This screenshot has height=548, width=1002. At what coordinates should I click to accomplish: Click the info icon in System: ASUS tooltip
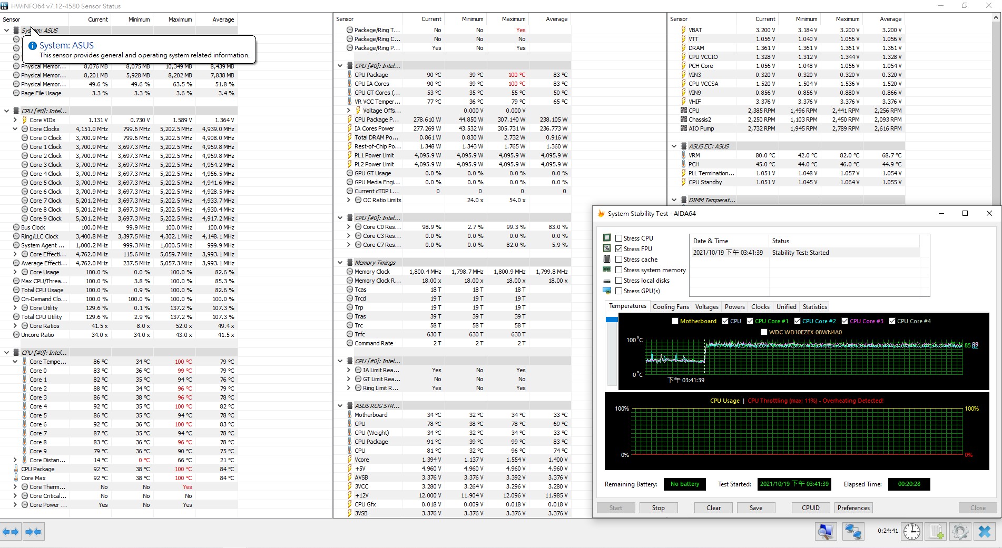[x=33, y=46]
